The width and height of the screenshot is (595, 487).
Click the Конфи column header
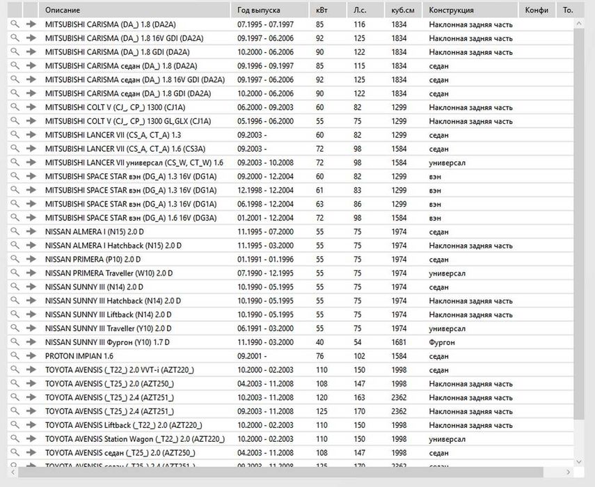click(537, 10)
